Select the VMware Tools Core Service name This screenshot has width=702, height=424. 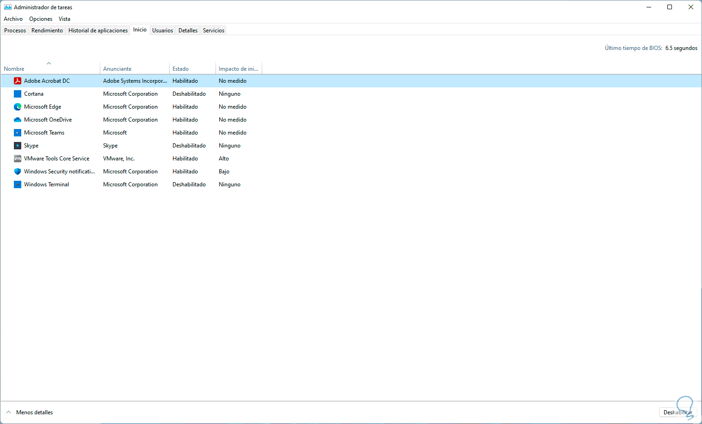pos(57,159)
